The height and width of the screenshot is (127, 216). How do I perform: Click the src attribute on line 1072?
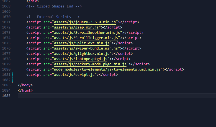coord(47,27)
